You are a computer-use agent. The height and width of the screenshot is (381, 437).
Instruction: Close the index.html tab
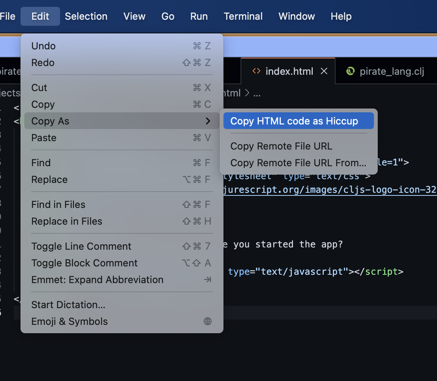pyautogui.click(x=324, y=71)
